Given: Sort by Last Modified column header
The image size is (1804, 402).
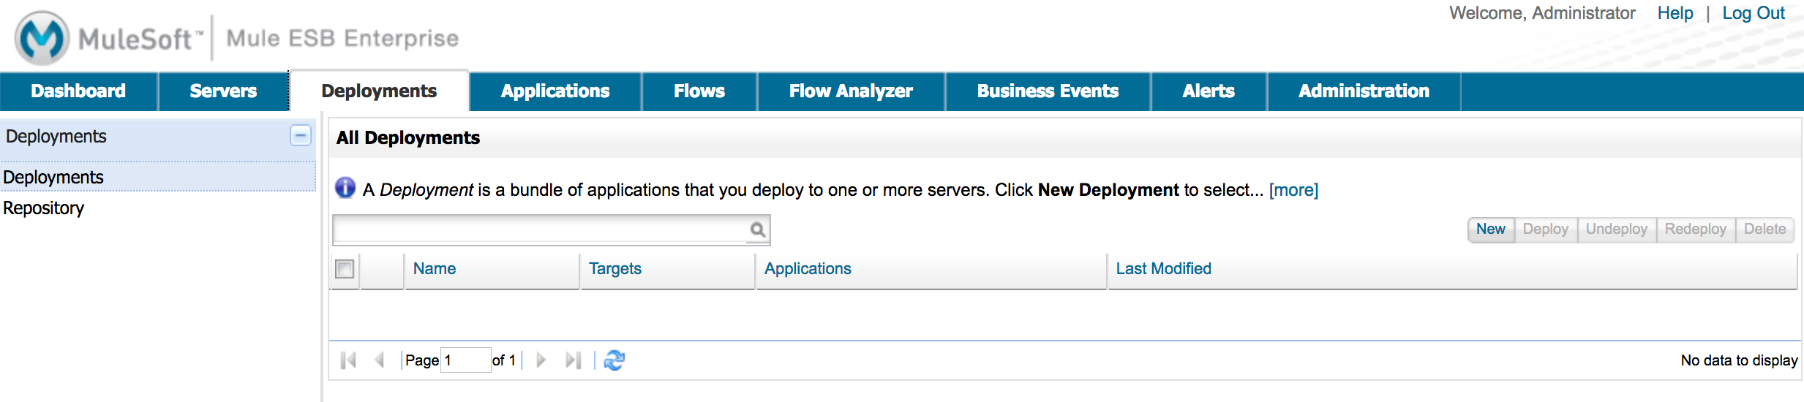Looking at the screenshot, I should [x=1163, y=269].
